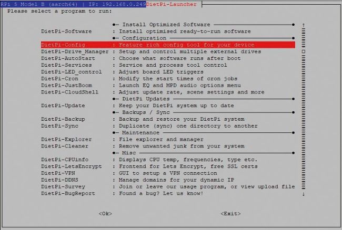Click the DietPi-Launcher window title
Image resolution: width=342 pixels, height=230 pixels.
point(171,4)
